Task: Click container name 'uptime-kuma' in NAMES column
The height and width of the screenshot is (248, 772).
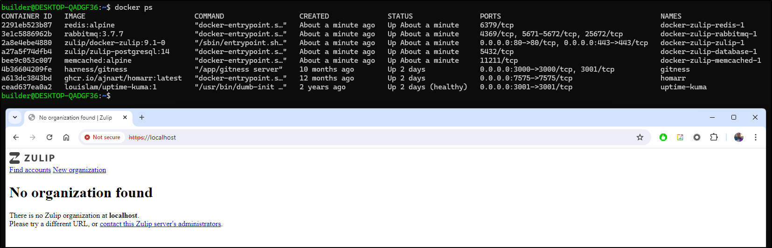Action: tap(683, 87)
